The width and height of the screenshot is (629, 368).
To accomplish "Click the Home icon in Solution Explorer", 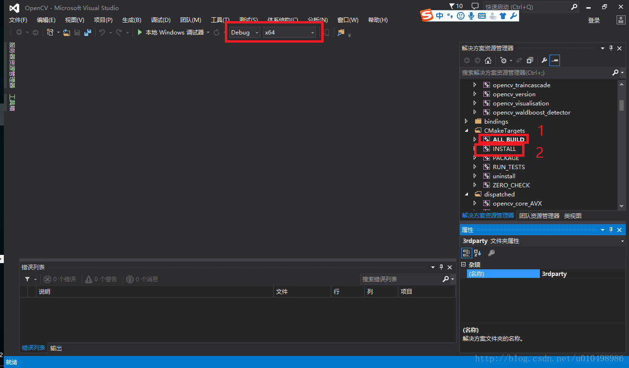I will (x=488, y=60).
